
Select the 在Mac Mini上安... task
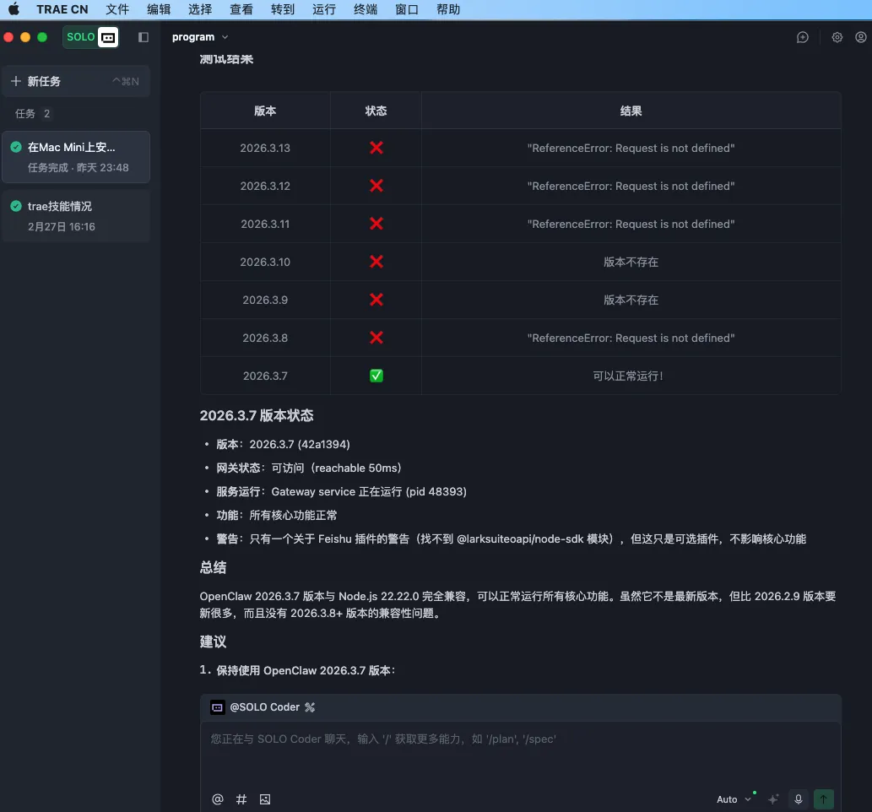(x=76, y=157)
